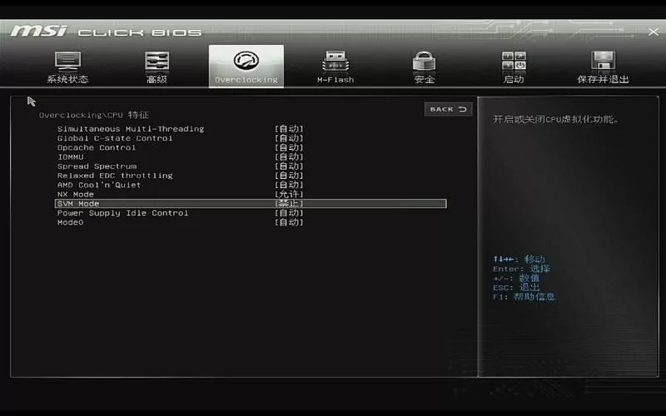
Task: Select Opcache Control setting label
Action: click(97, 147)
